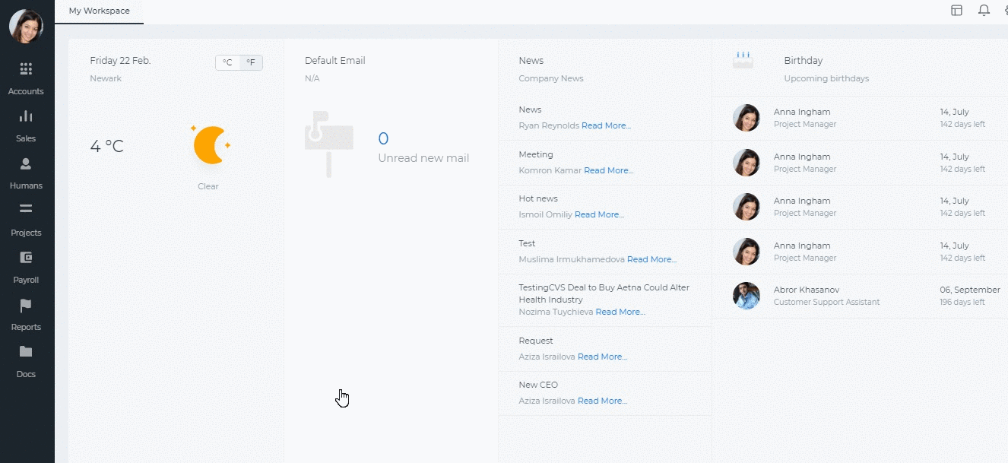Image resolution: width=1008 pixels, height=463 pixels.
Task: Switch temperature to °C
Action: point(227,62)
